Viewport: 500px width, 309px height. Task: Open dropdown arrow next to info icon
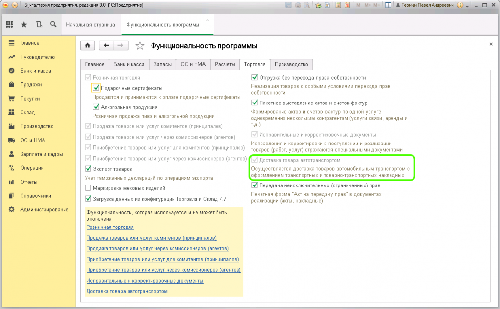point(467,6)
